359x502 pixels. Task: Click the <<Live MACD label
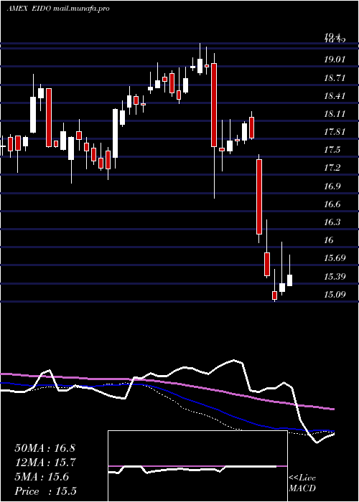coord(302,483)
